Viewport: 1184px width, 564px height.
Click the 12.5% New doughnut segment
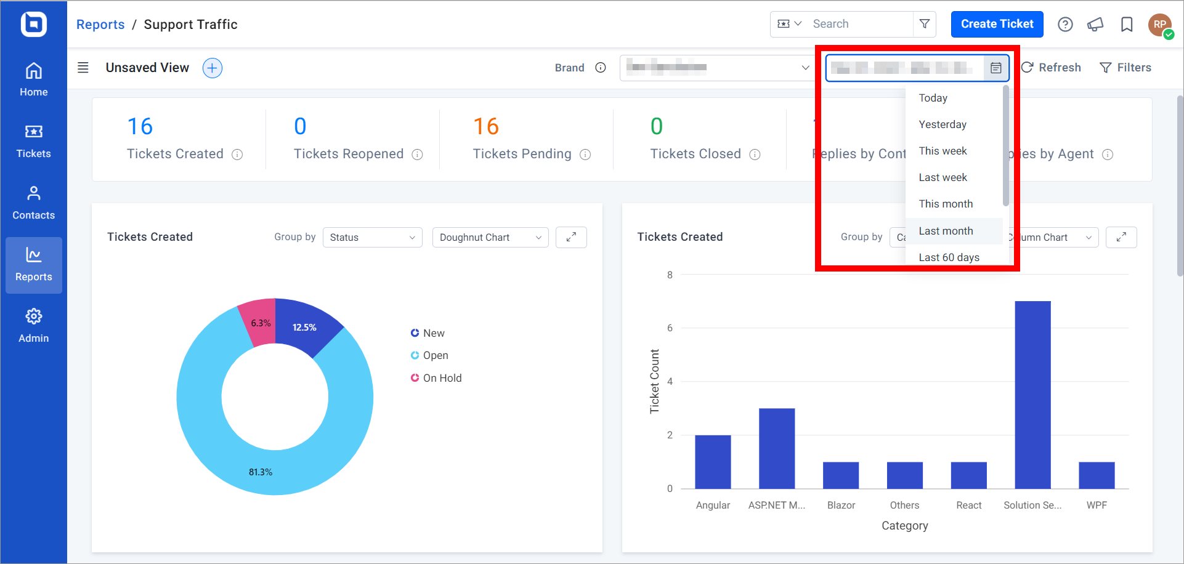305,327
